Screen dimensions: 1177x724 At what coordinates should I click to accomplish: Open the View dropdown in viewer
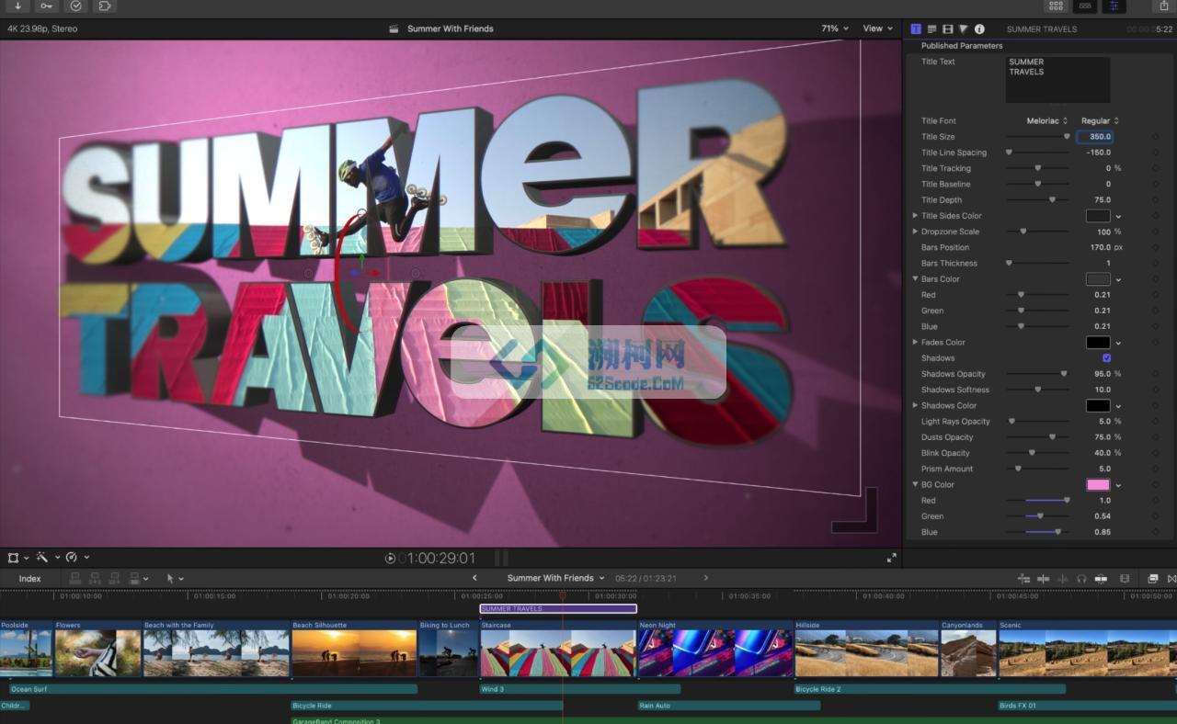(x=877, y=28)
